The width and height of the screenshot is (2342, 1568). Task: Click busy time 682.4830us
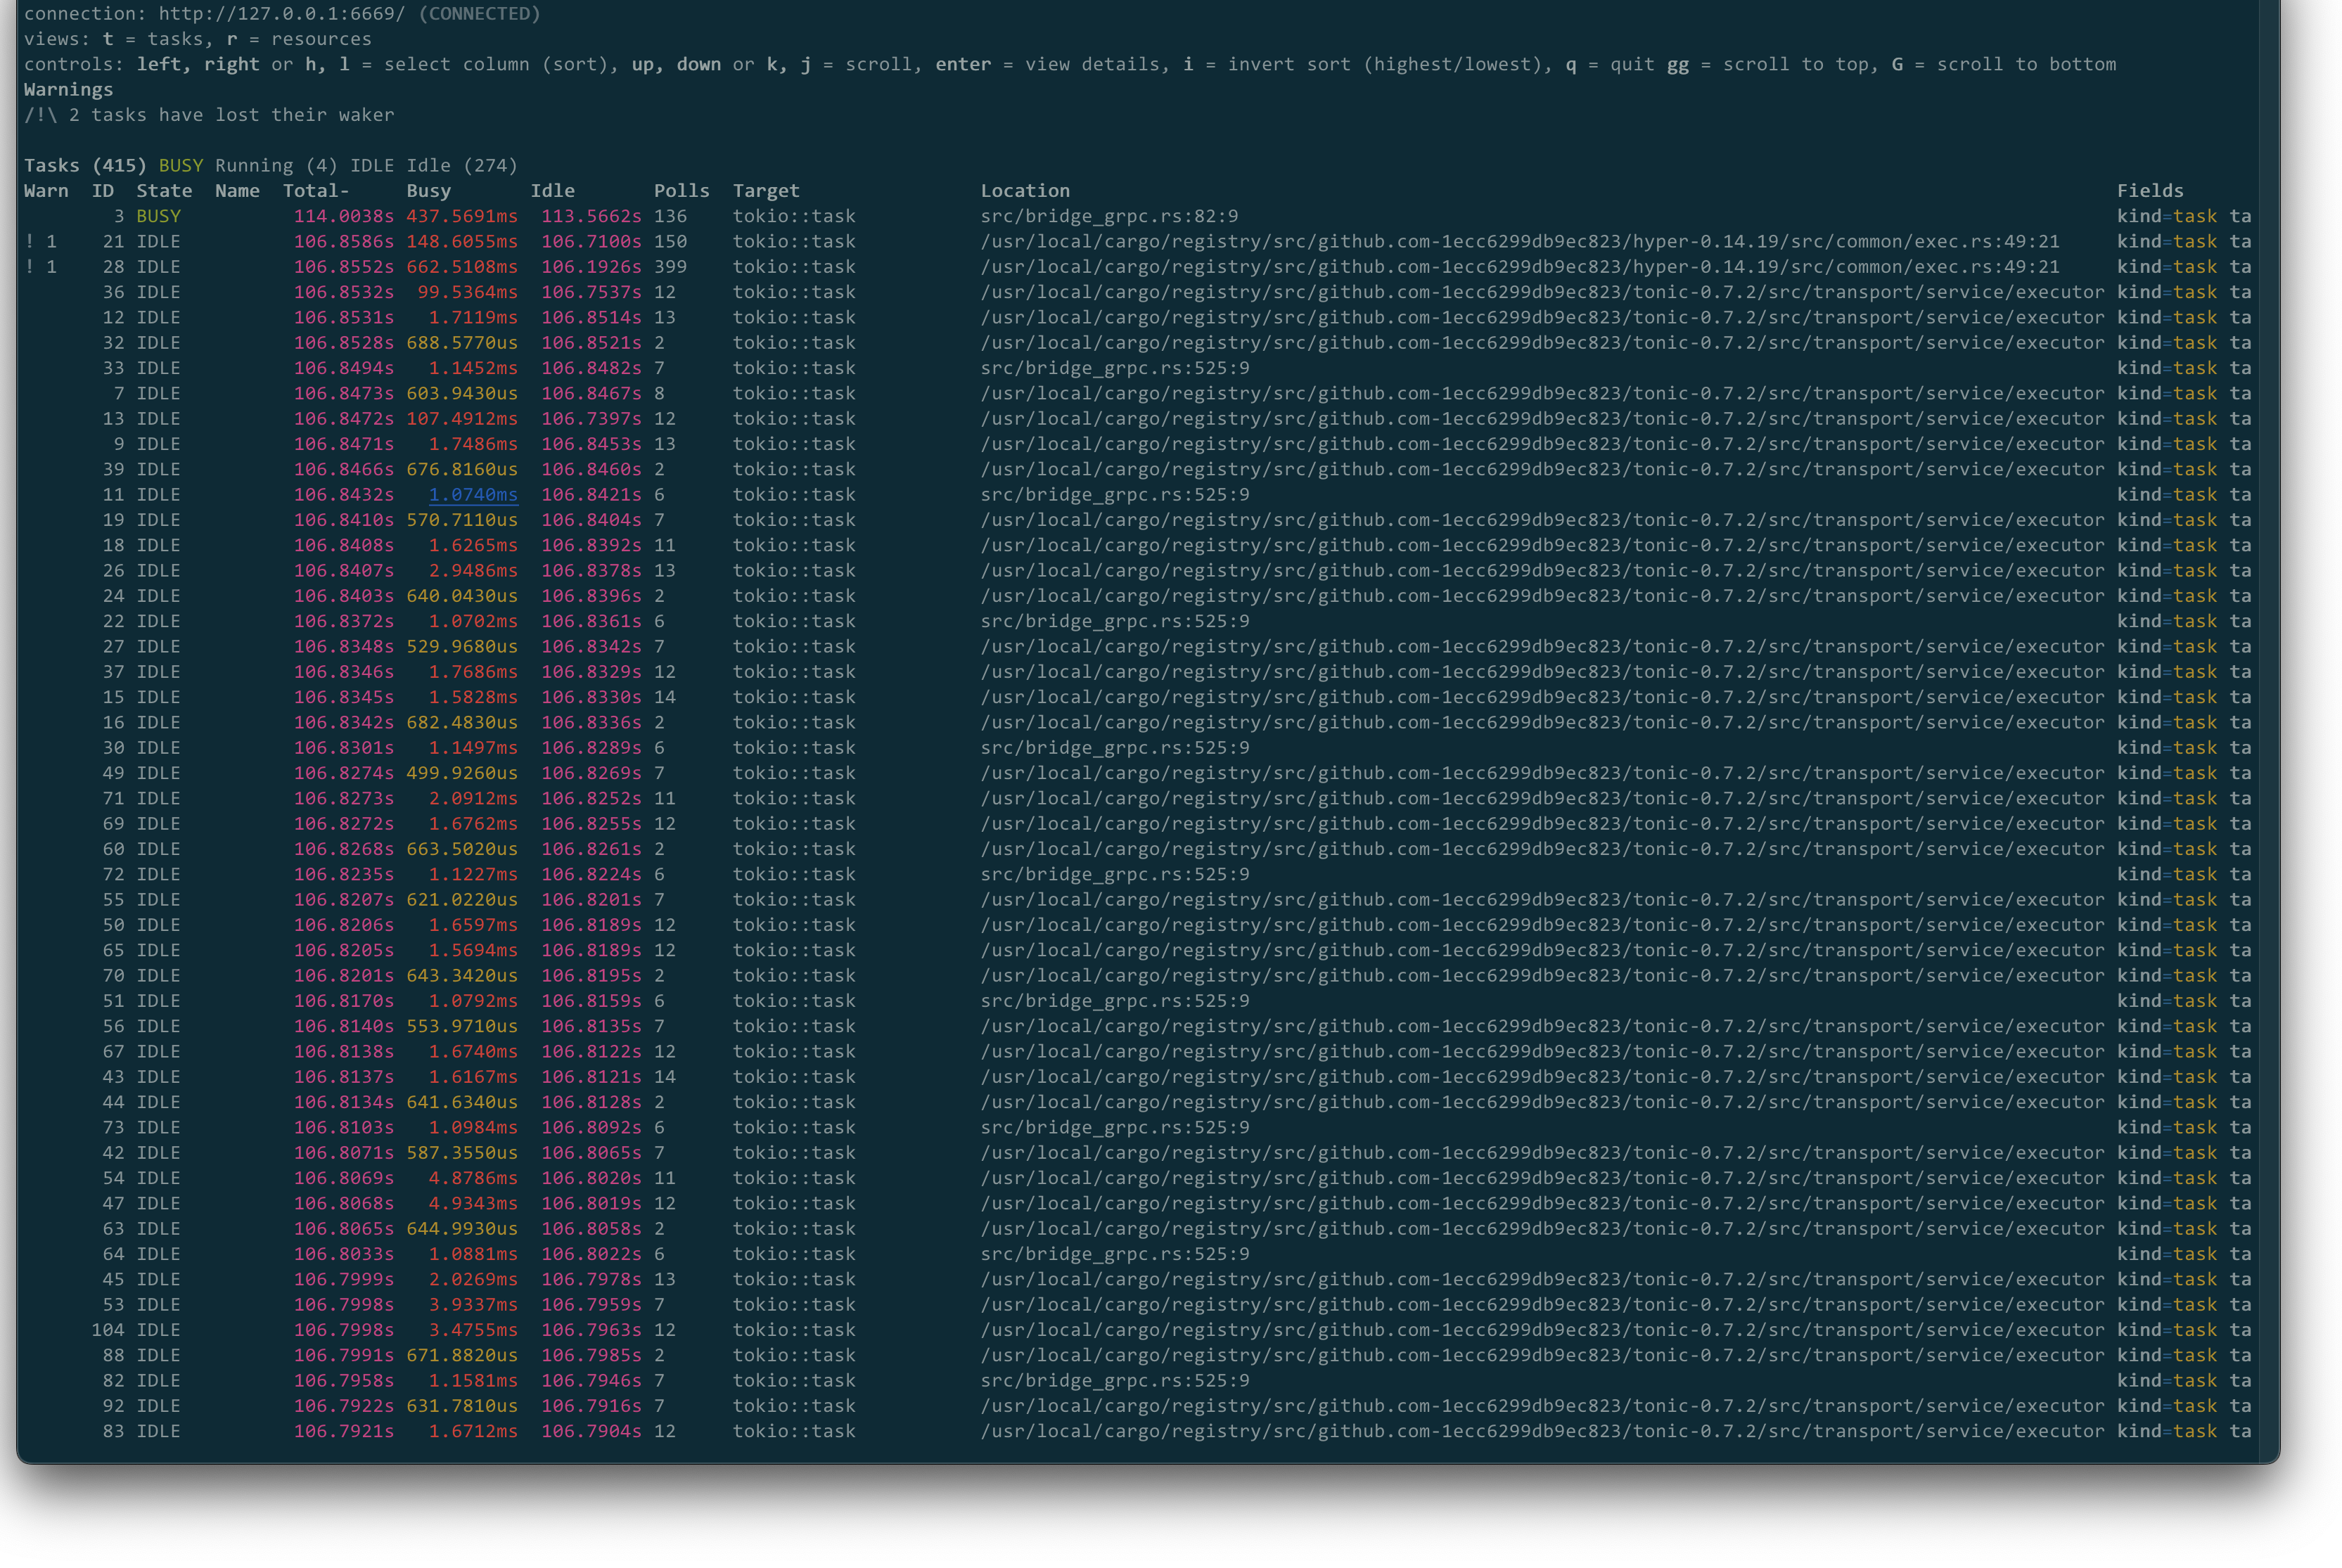(462, 722)
